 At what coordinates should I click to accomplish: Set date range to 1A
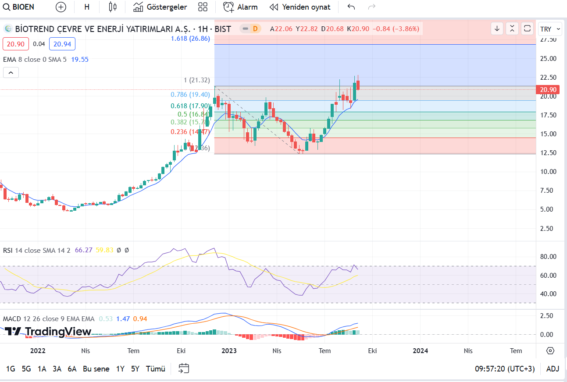click(42, 369)
